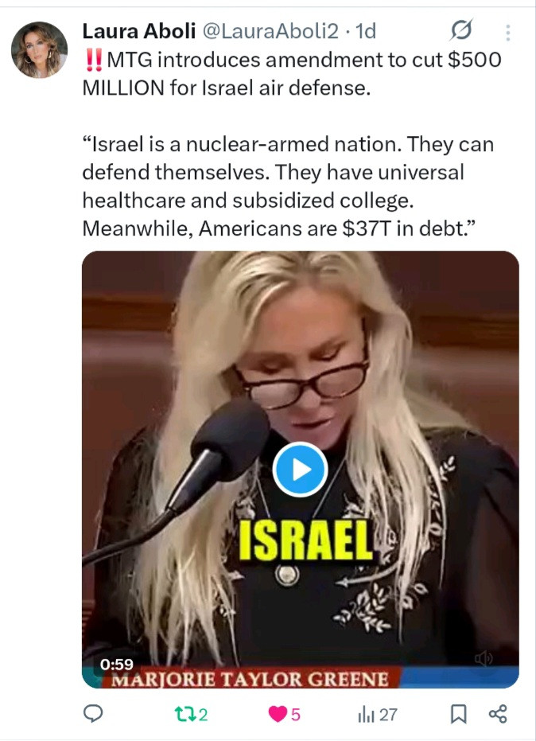The width and height of the screenshot is (536, 741).
Task: Bookmark this post
Action: click(458, 714)
